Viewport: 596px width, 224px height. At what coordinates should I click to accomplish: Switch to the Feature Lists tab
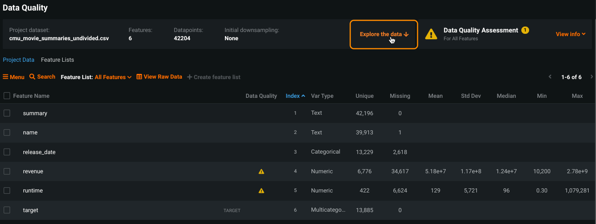click(x=57, y=60)
